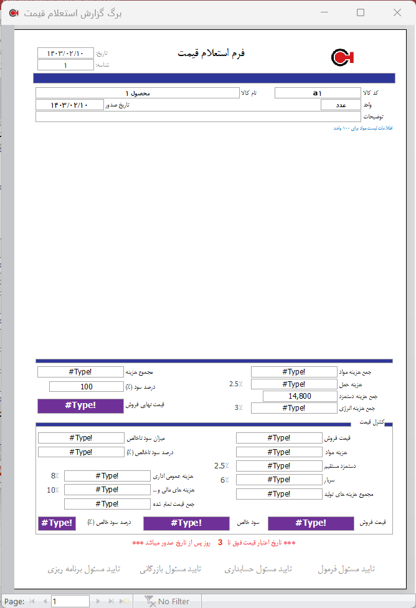The height and width of the screenshot is (608, 416).
Task: Maximize the report window
Action: 360,12
